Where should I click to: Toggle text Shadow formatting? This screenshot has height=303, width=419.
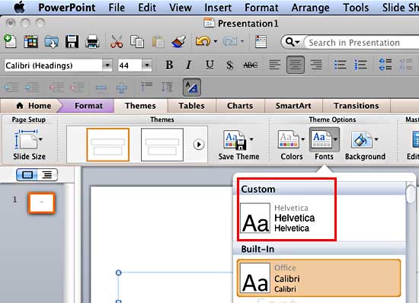click(230, 65)
